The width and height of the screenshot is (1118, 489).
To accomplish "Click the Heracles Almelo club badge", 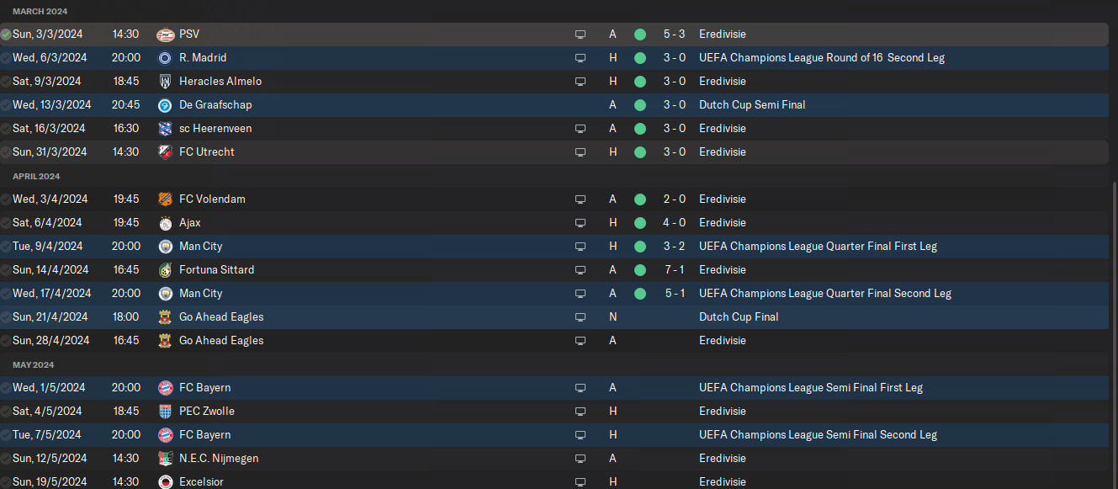I will [x=165, y=82].
